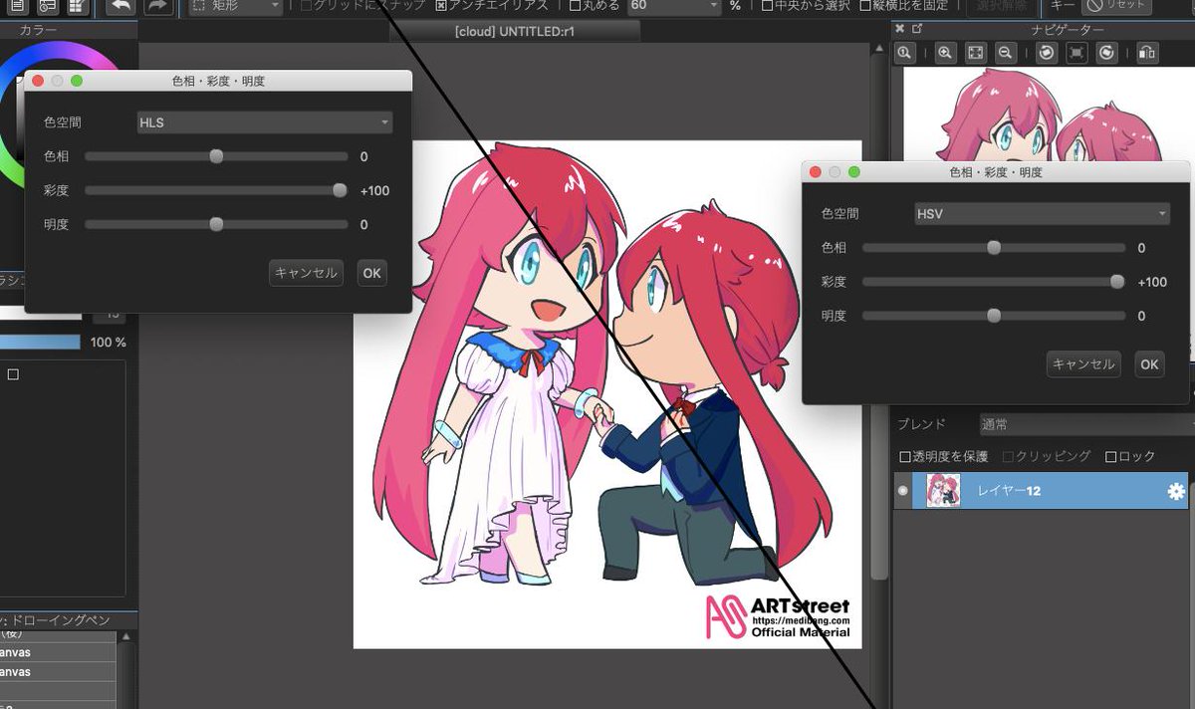Screen dimensions: 1195x709
Task: Close the Navigator panel with the X icon
Action: coord(900,29)
